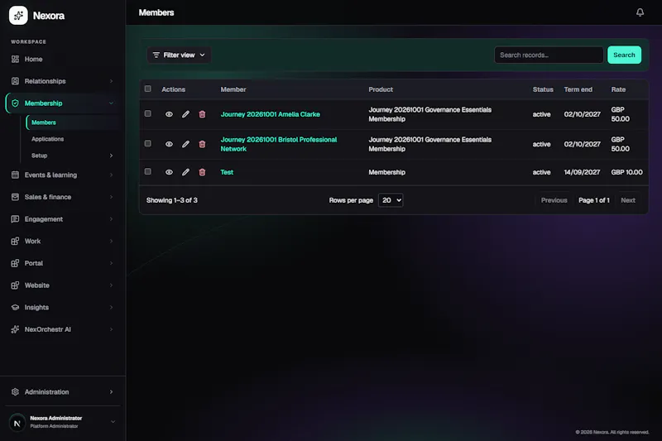Click the Portal sidebar icon
This screenshot has height=441, width=662.
15,263
